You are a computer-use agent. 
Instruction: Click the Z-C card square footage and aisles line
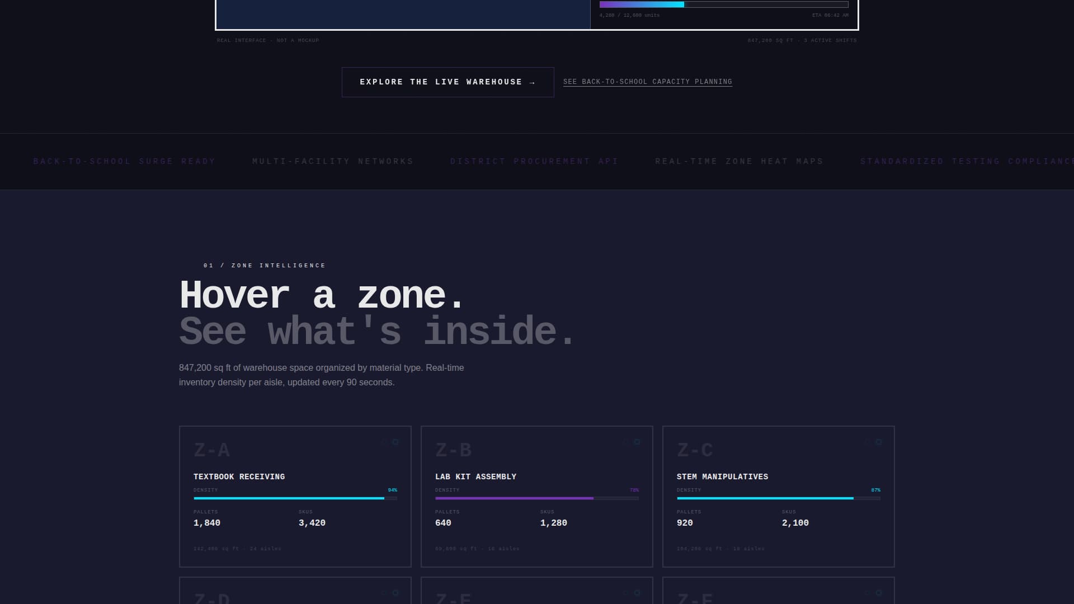720,549
